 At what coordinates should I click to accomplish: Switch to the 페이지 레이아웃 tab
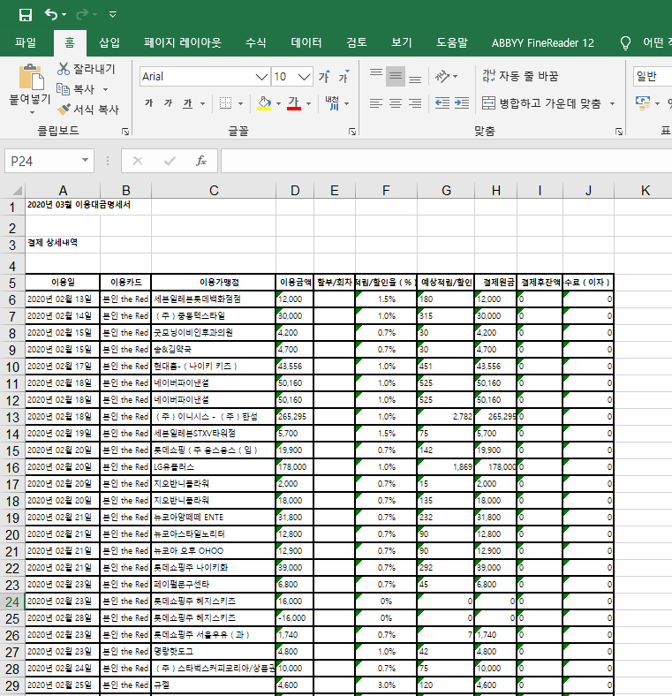[182, 42]
